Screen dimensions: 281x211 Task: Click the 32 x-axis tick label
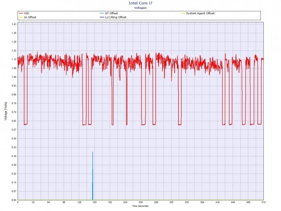[x=33, y=202]
